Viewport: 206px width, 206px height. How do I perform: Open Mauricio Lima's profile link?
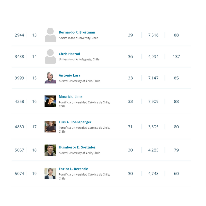pyautogui.click(x=71, y=97)
